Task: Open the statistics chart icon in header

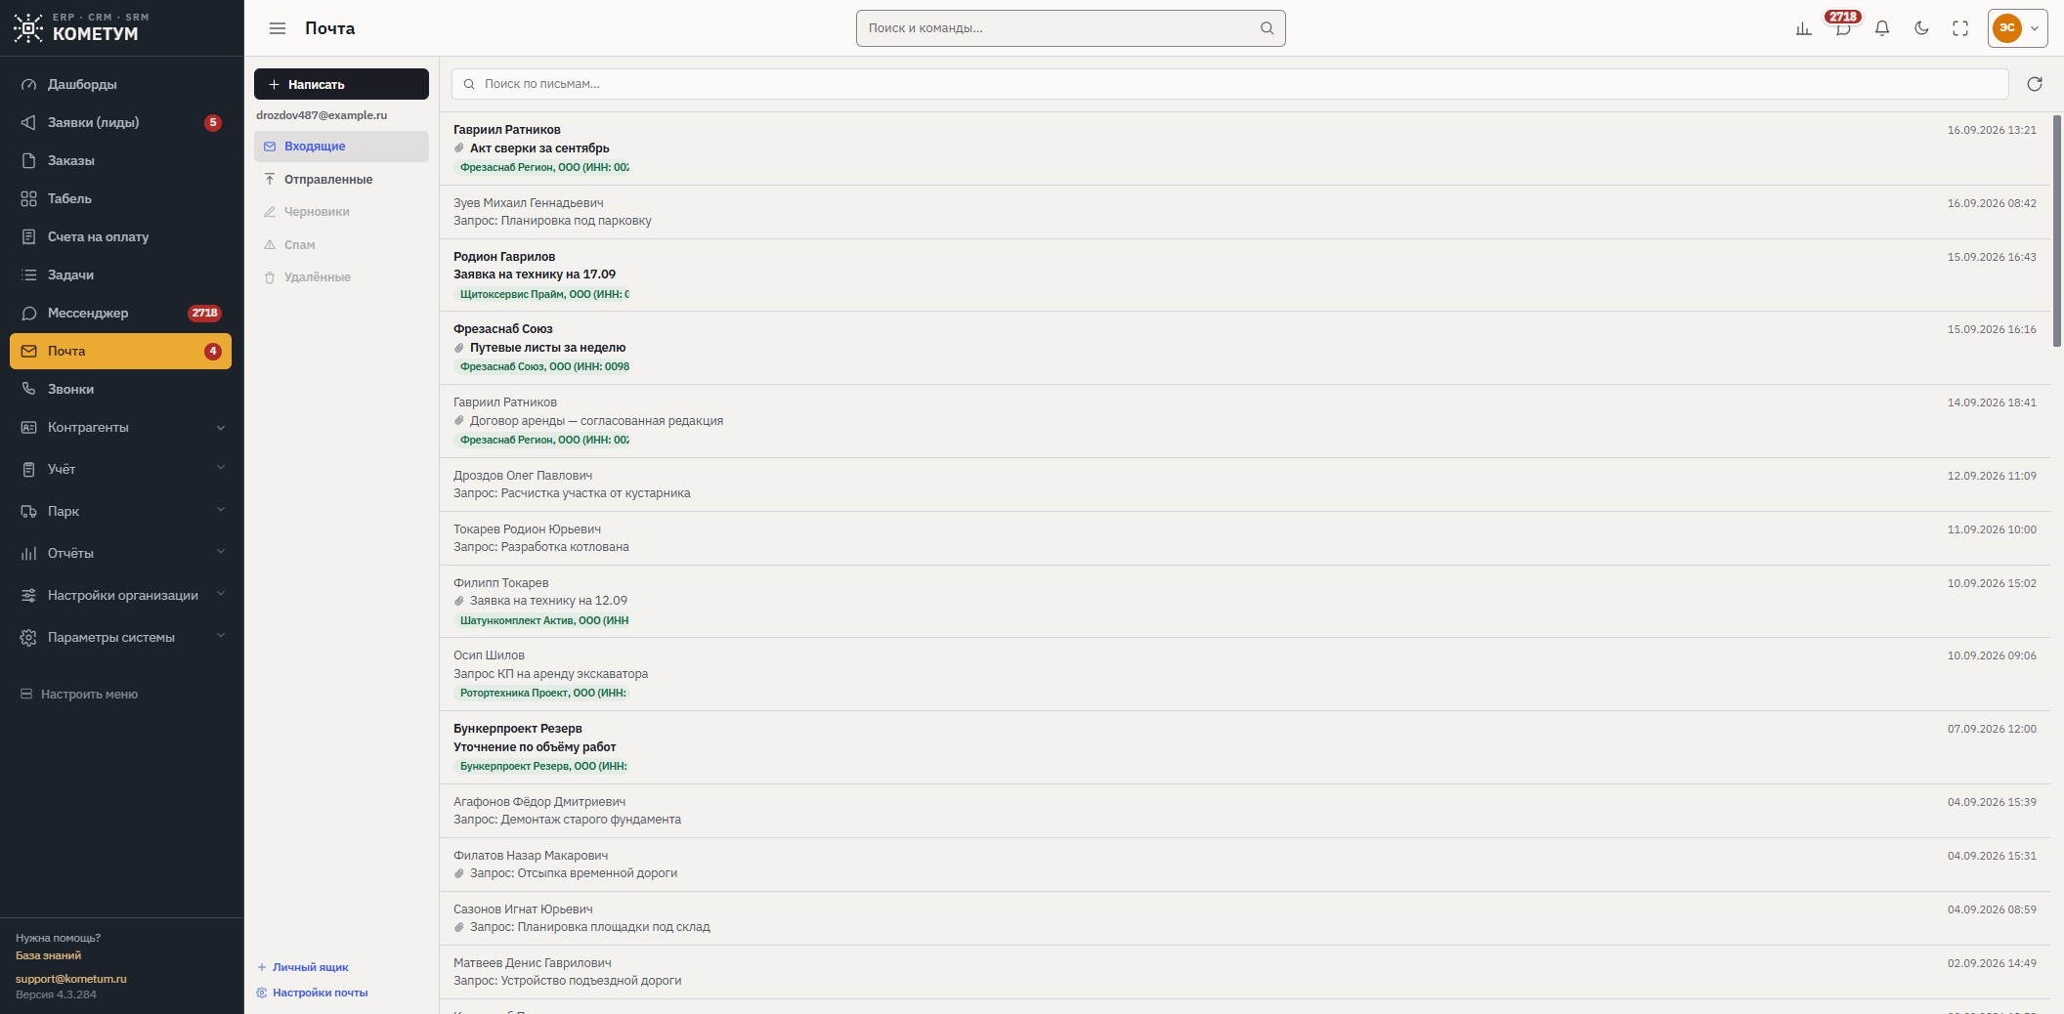Action: pyautogui.click(x=1804, y=28)
